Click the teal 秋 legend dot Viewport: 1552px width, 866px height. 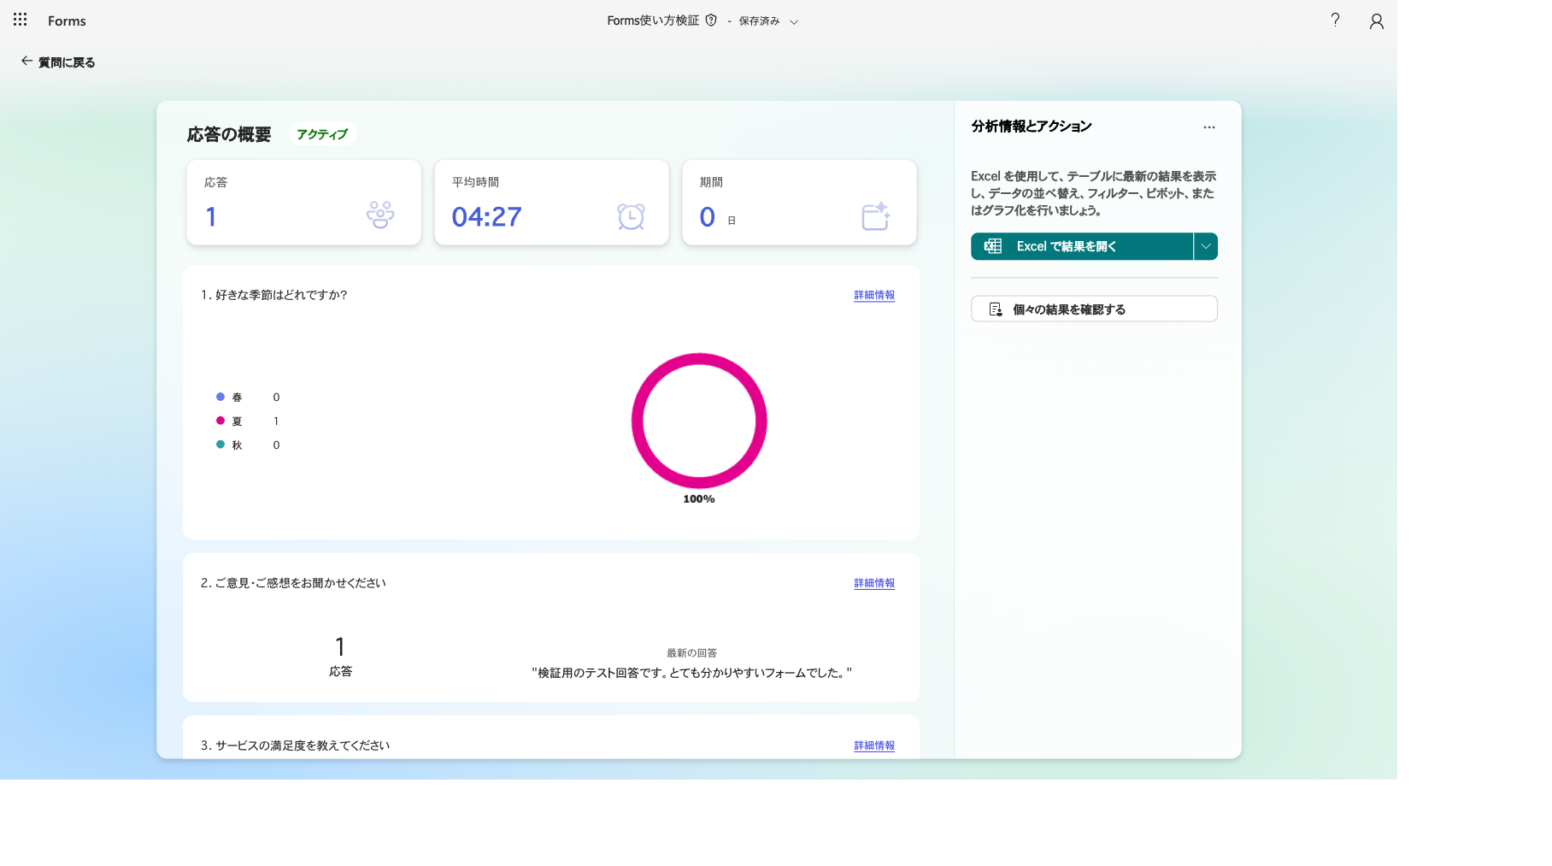point(220,445)
